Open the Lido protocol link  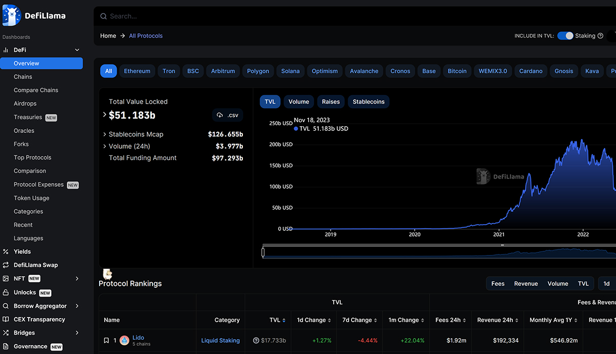138,338
